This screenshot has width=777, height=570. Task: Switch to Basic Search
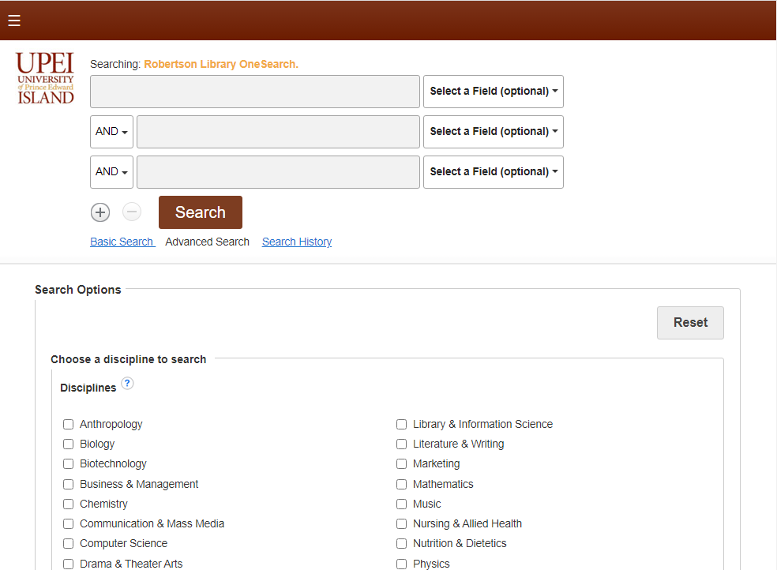(122, 242)
